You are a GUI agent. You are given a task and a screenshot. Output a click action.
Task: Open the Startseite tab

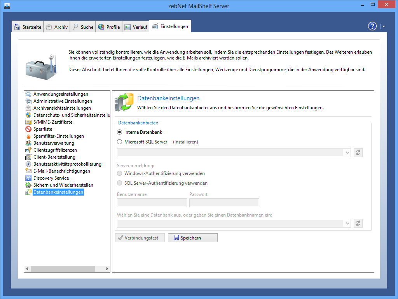pos(28,27)
